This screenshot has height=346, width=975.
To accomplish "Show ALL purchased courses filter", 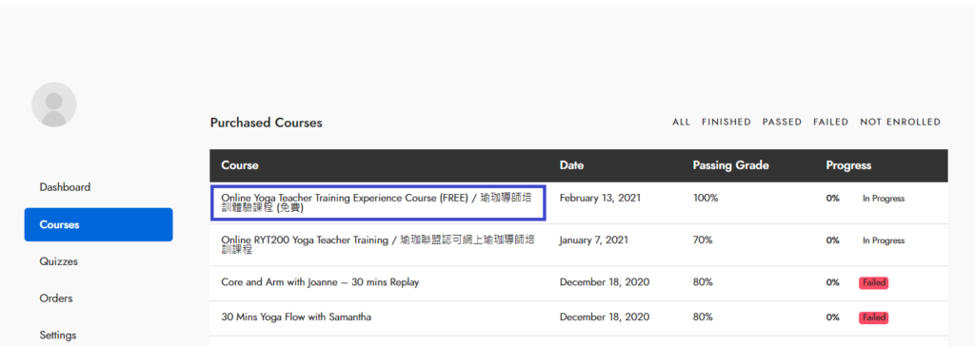I will pos(681,122).
